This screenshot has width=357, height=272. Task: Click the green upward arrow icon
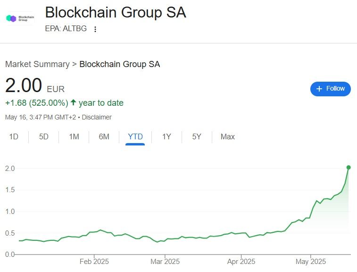[x=73, y=102]
